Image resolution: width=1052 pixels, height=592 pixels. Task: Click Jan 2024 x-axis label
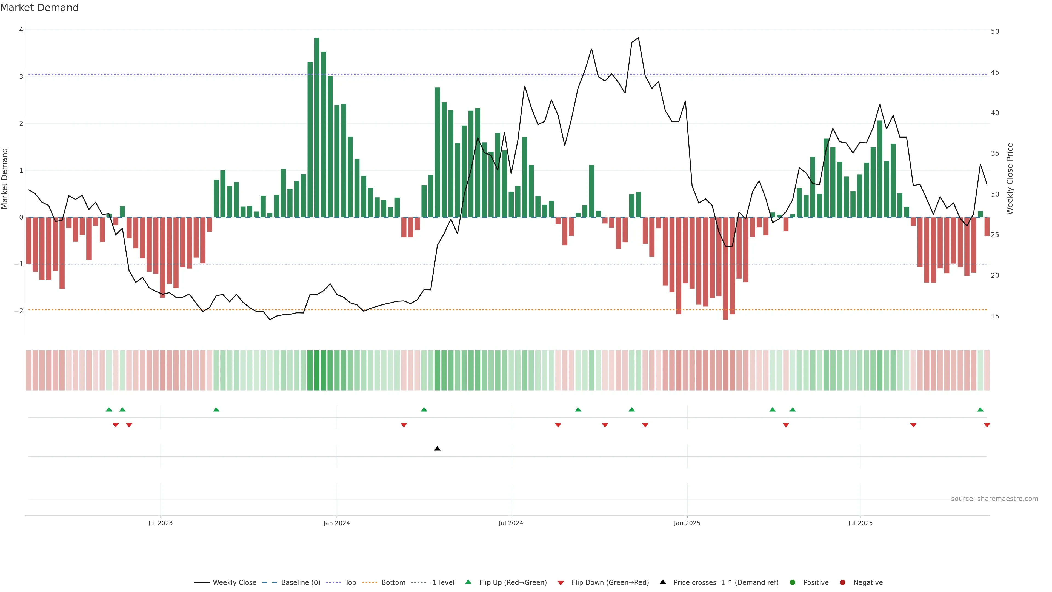tap(336, 523)
